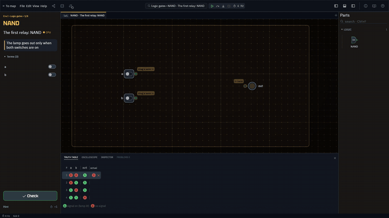Open the View menu
Viewport: 389px width, 218px height.
[35, 6]
